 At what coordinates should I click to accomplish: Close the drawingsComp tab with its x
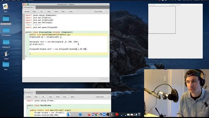point(34,7)
